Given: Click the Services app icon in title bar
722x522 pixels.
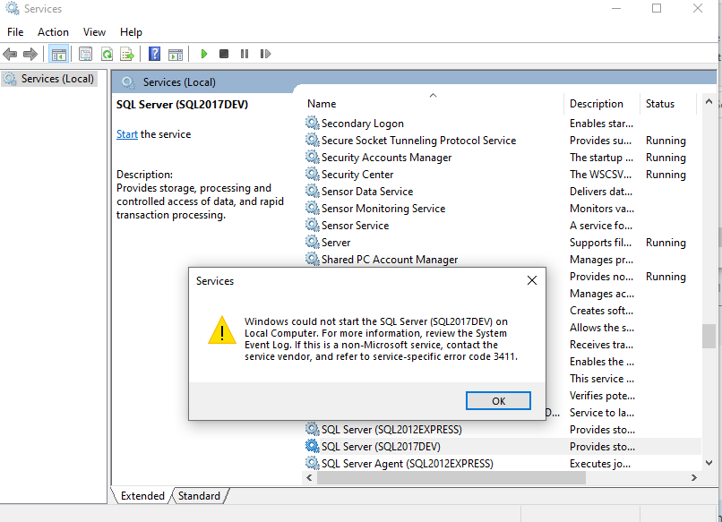Looking at the screenshot, I should (x=12, y=8).
